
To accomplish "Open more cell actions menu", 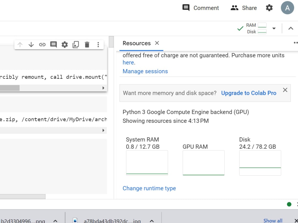I will point(98,45).
